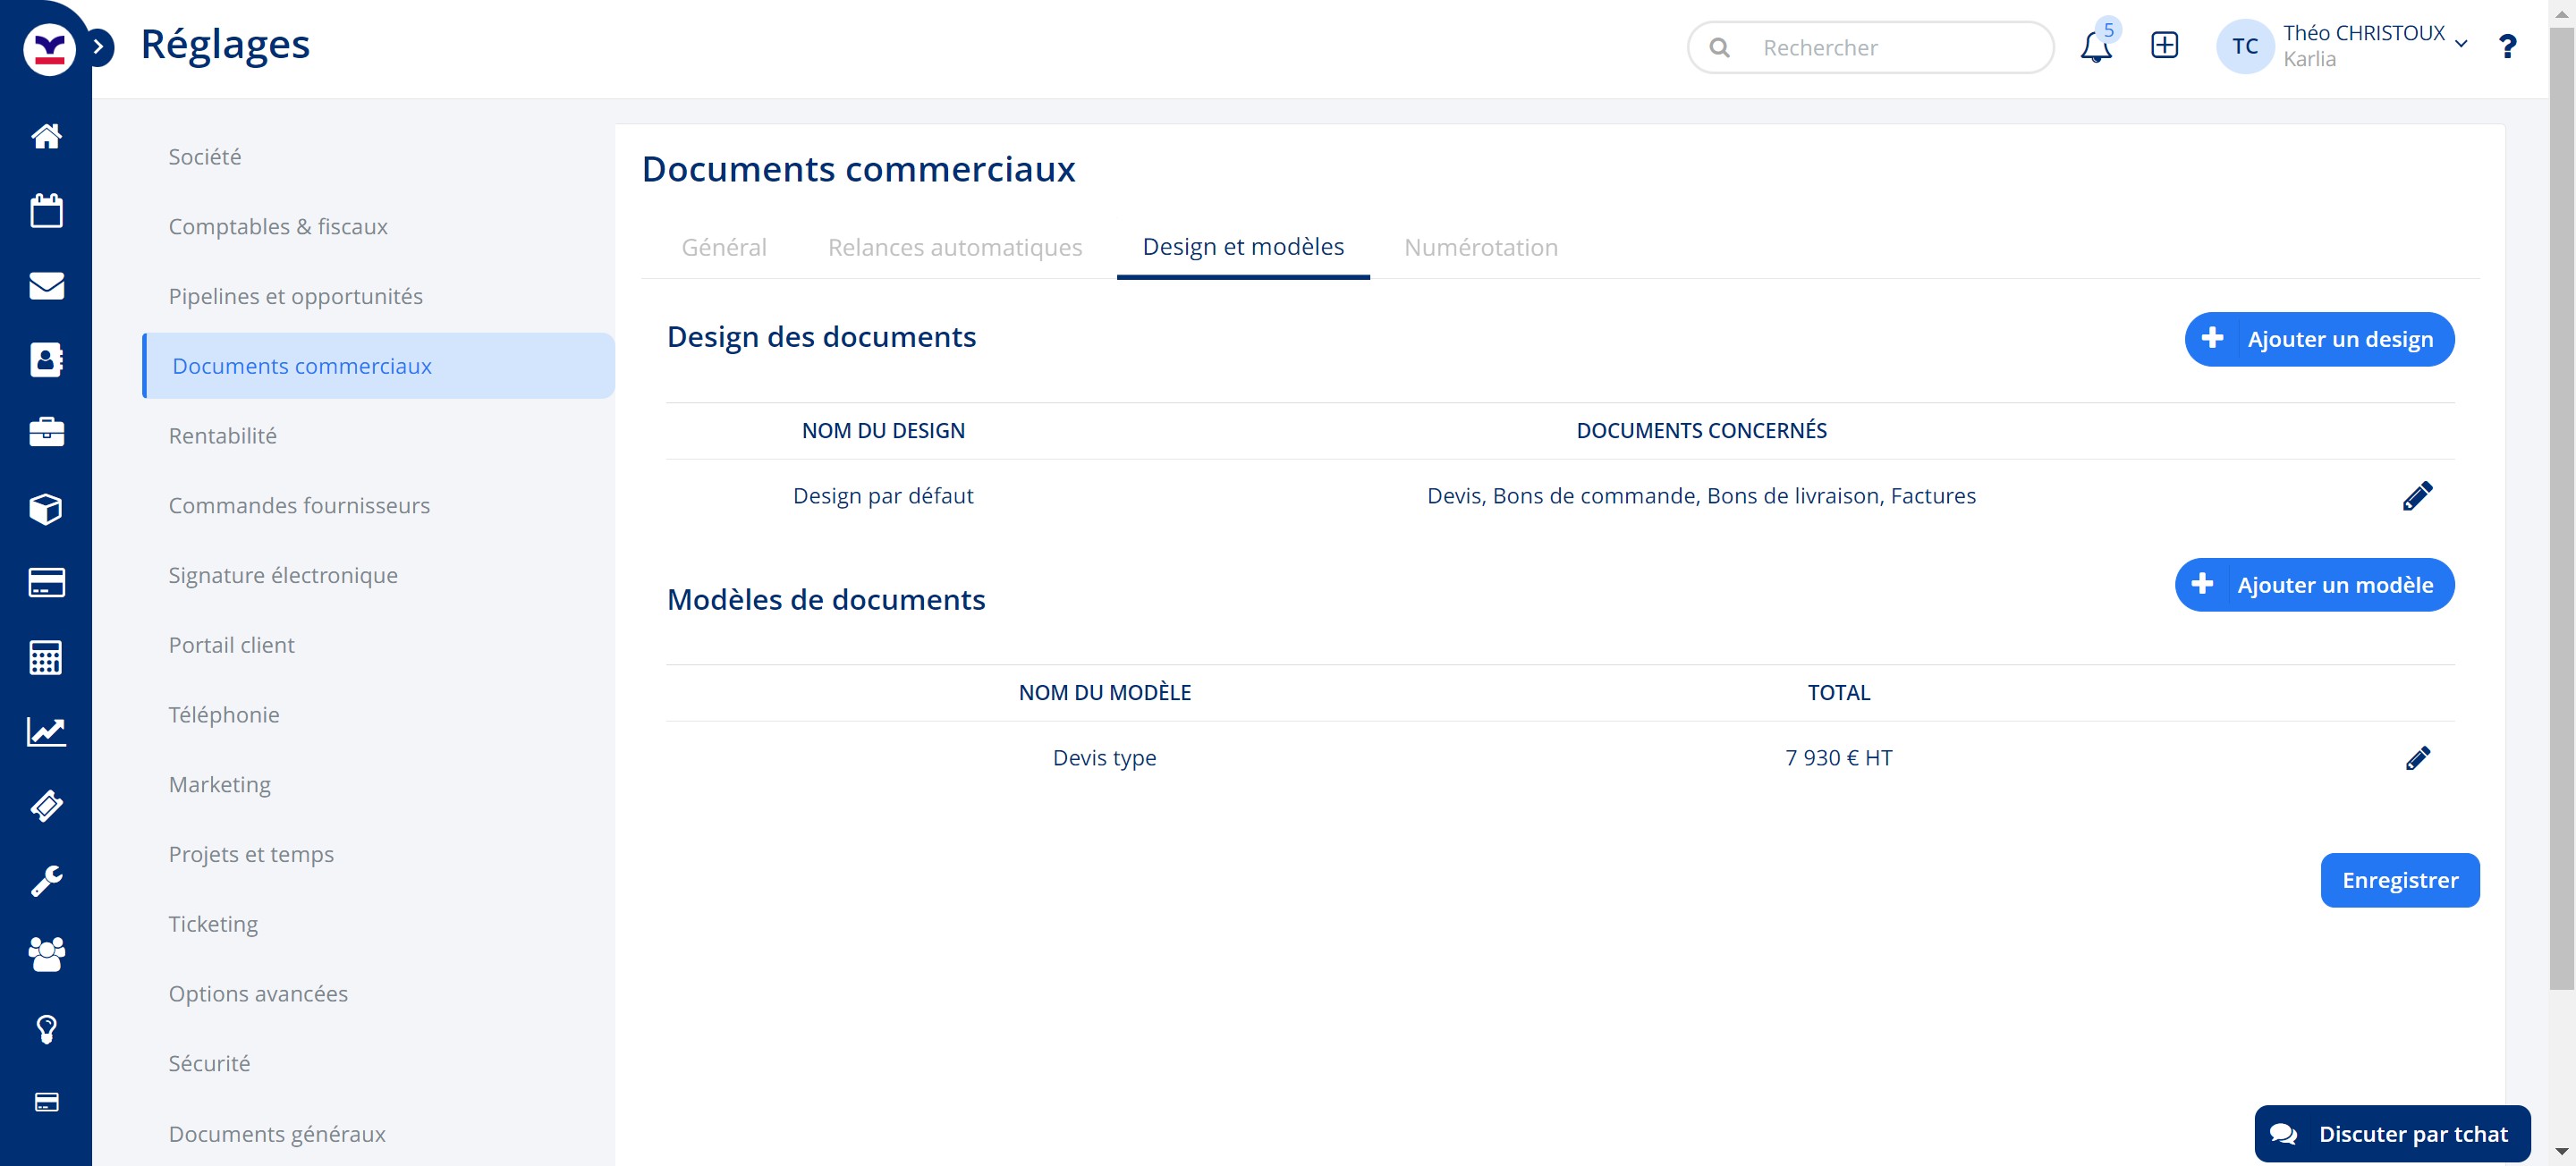2576x1166 pixels.
Task: Edit the Design par défaut pencil
Action: (2417, 496)
